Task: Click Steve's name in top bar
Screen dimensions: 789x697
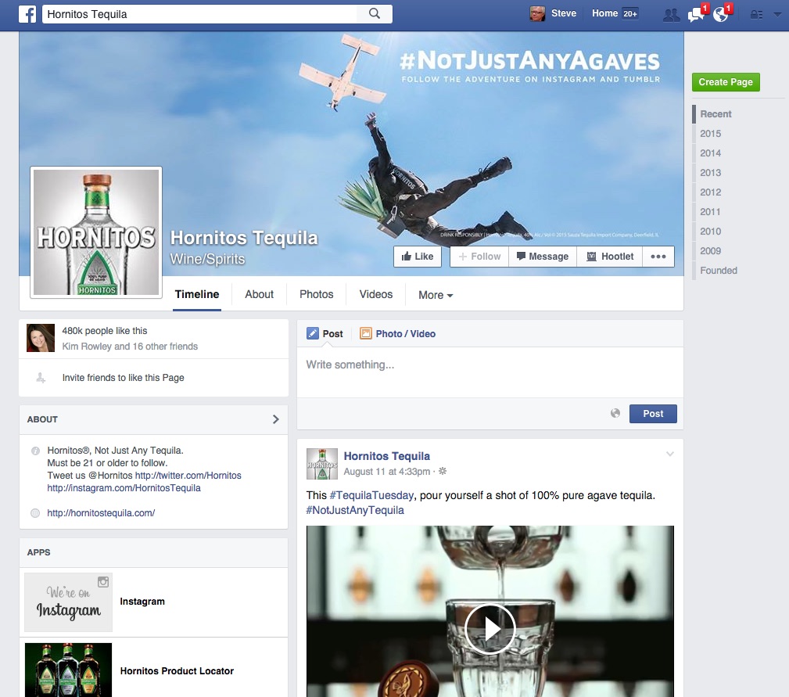Action: 564,13
